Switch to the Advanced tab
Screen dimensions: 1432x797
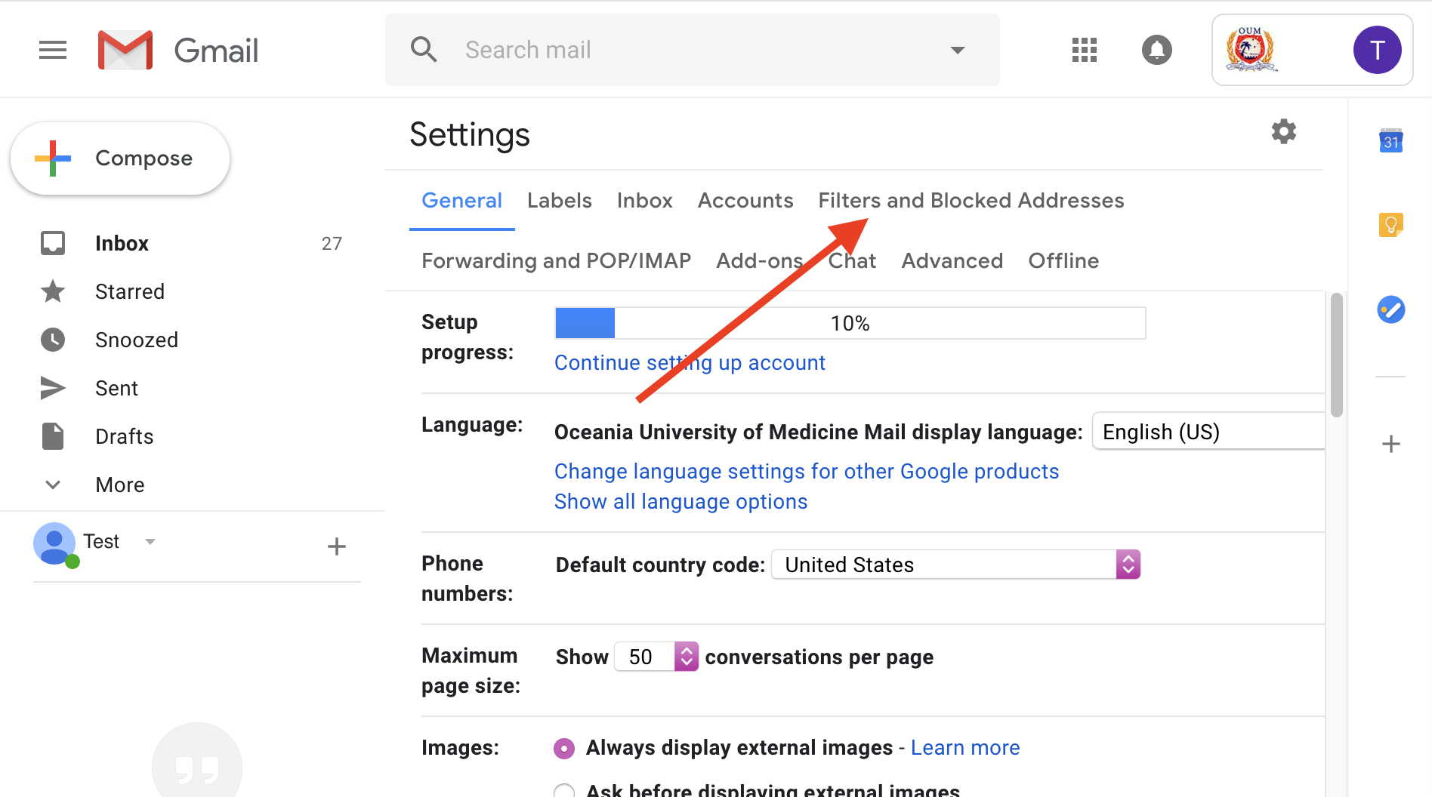952,260
